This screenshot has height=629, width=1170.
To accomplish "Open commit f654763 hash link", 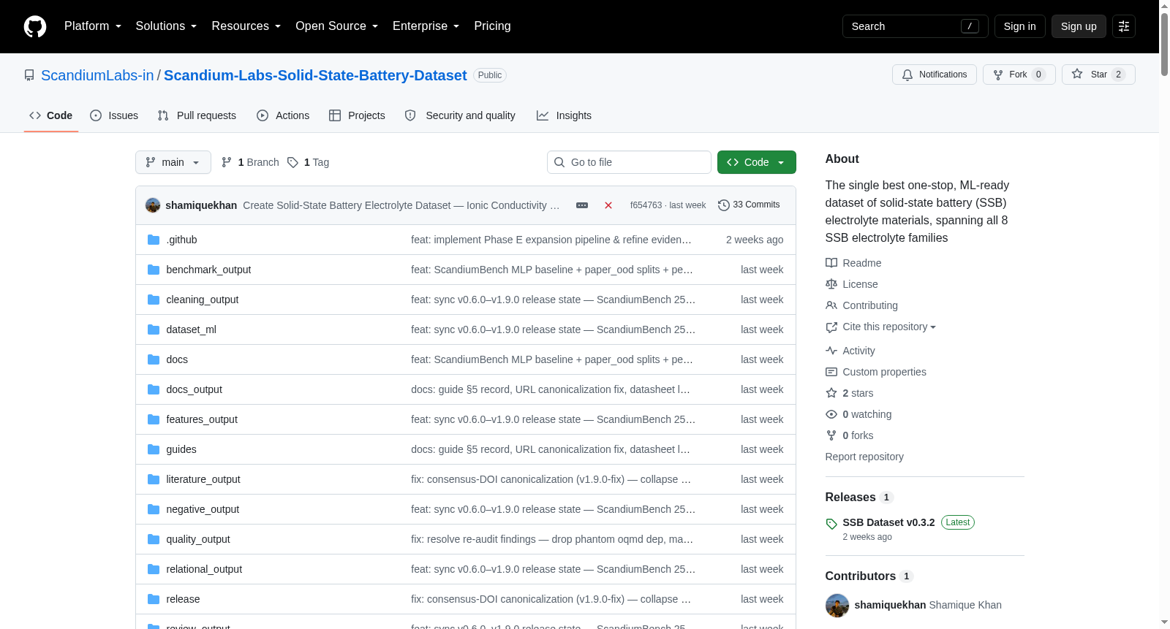I will pos(646,205).
